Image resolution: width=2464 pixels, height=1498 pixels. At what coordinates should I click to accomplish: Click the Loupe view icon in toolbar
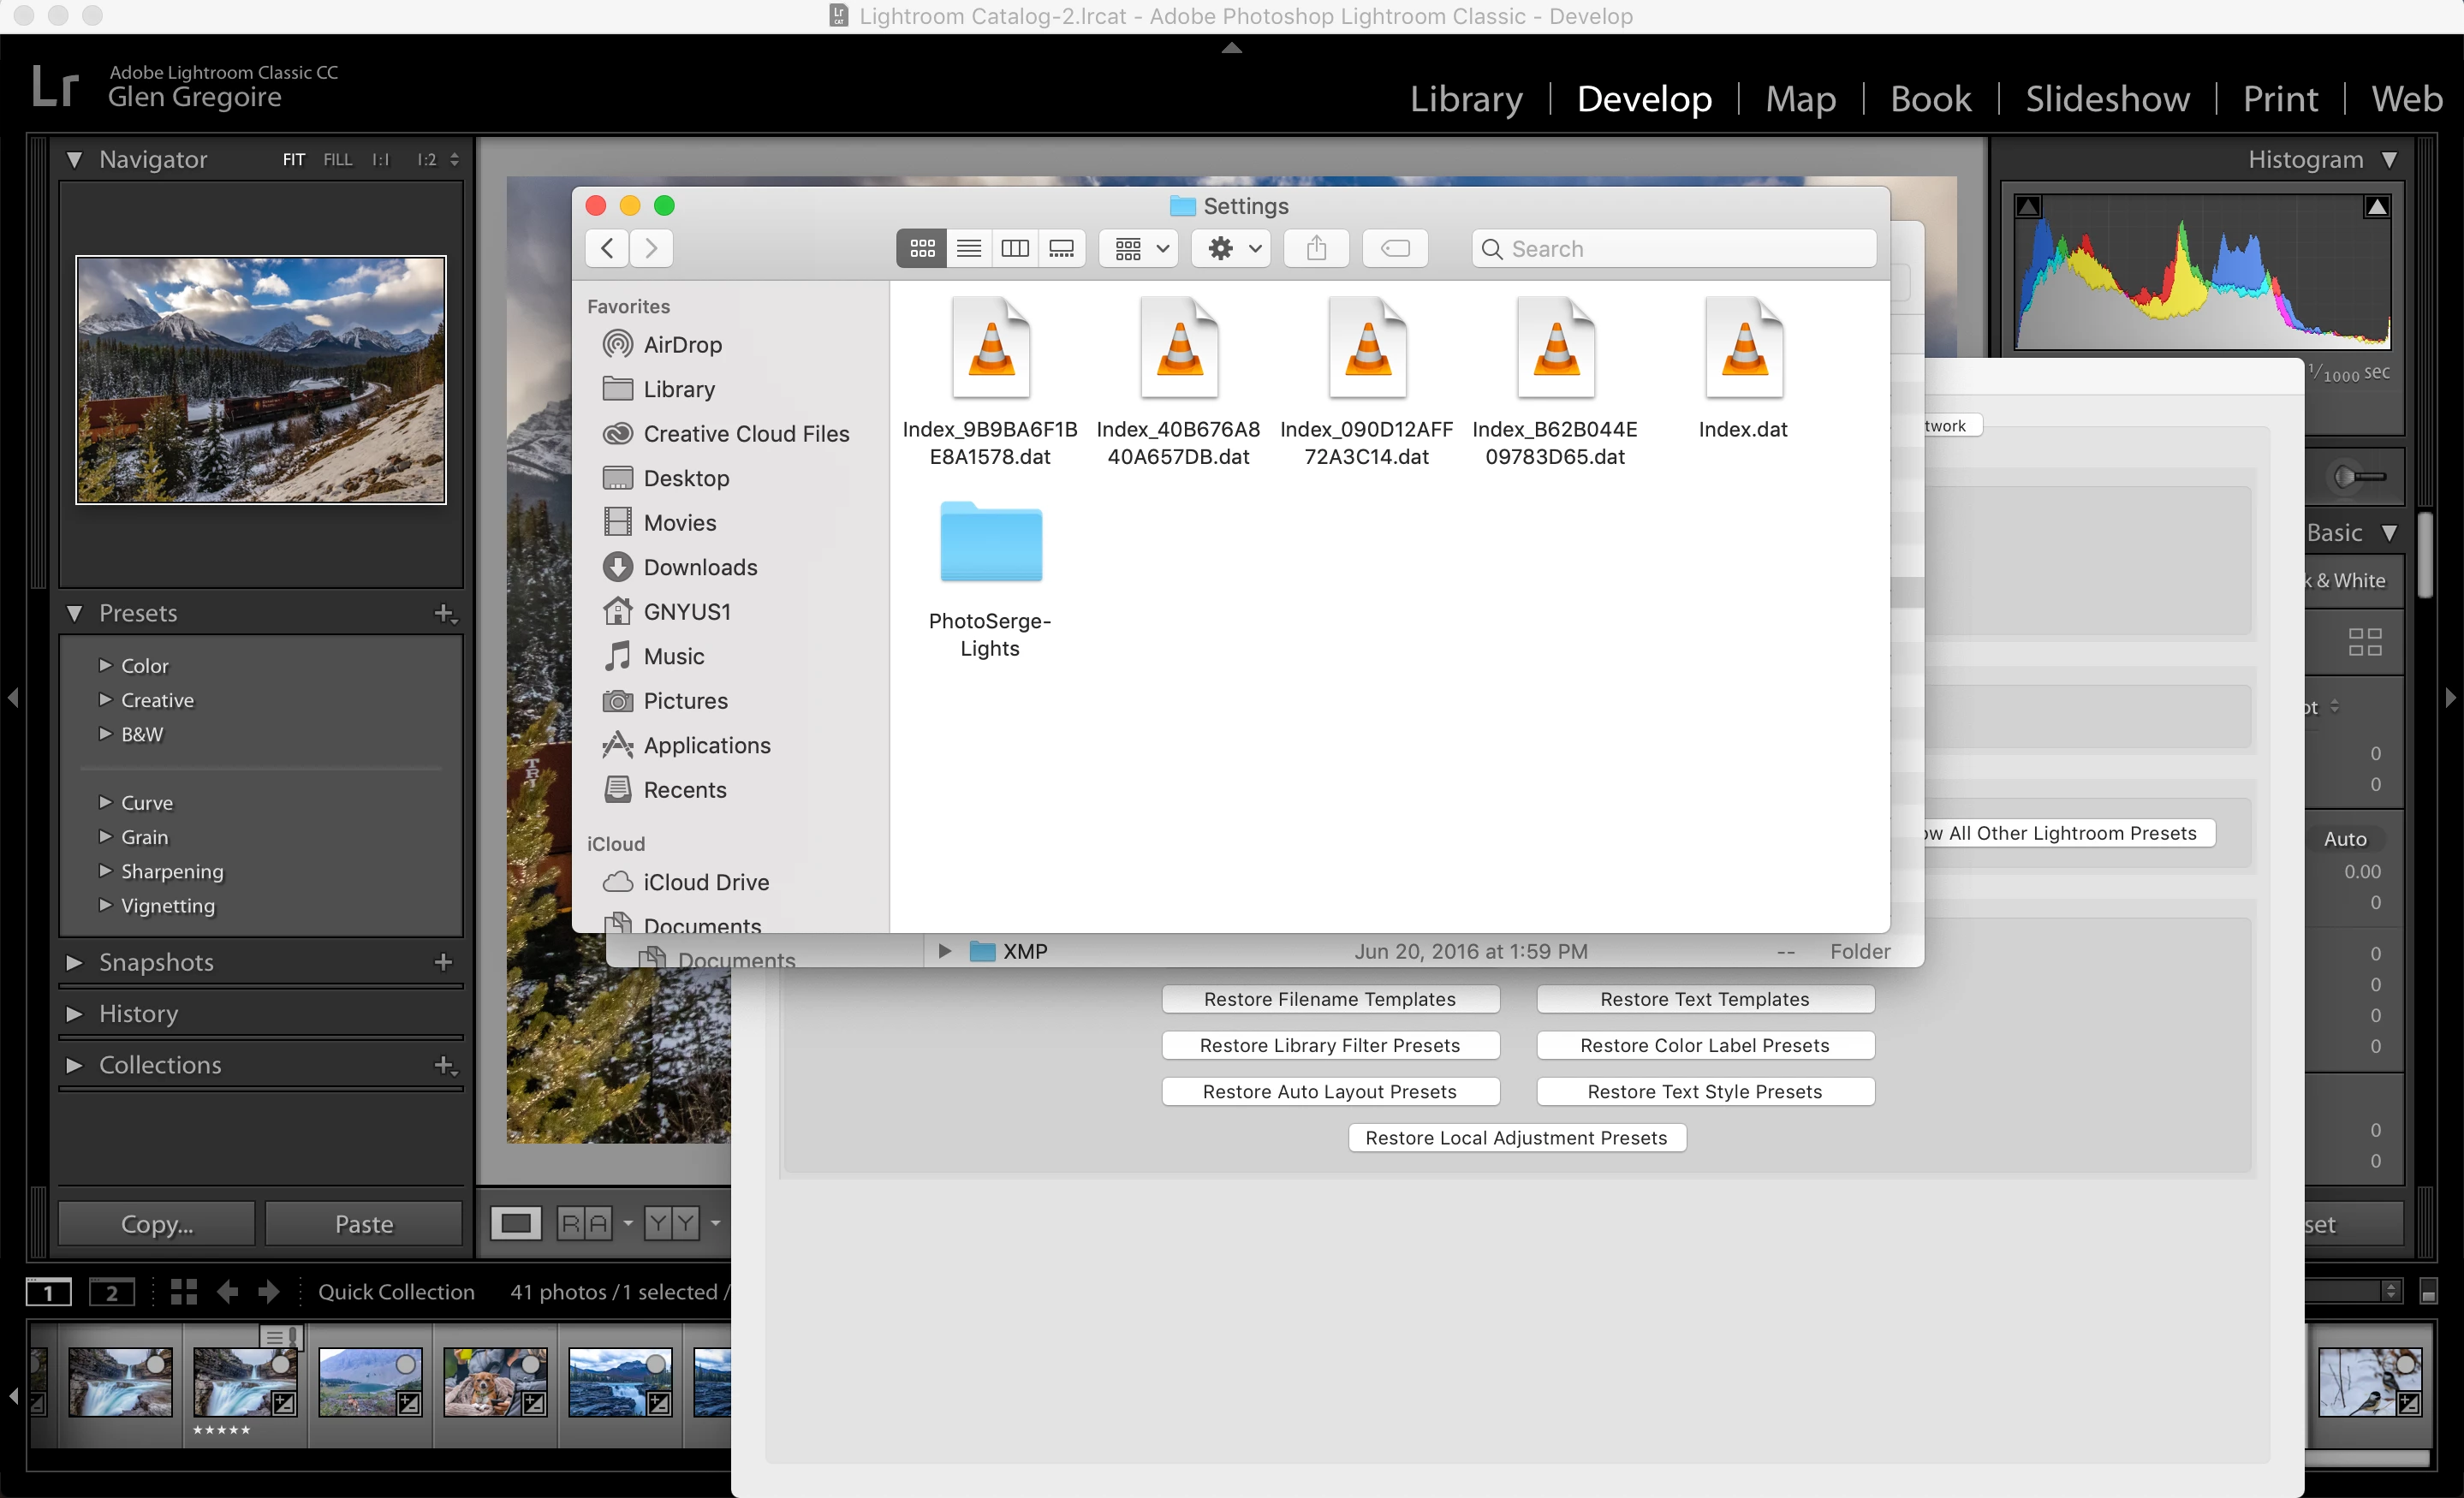[515, 1223]
